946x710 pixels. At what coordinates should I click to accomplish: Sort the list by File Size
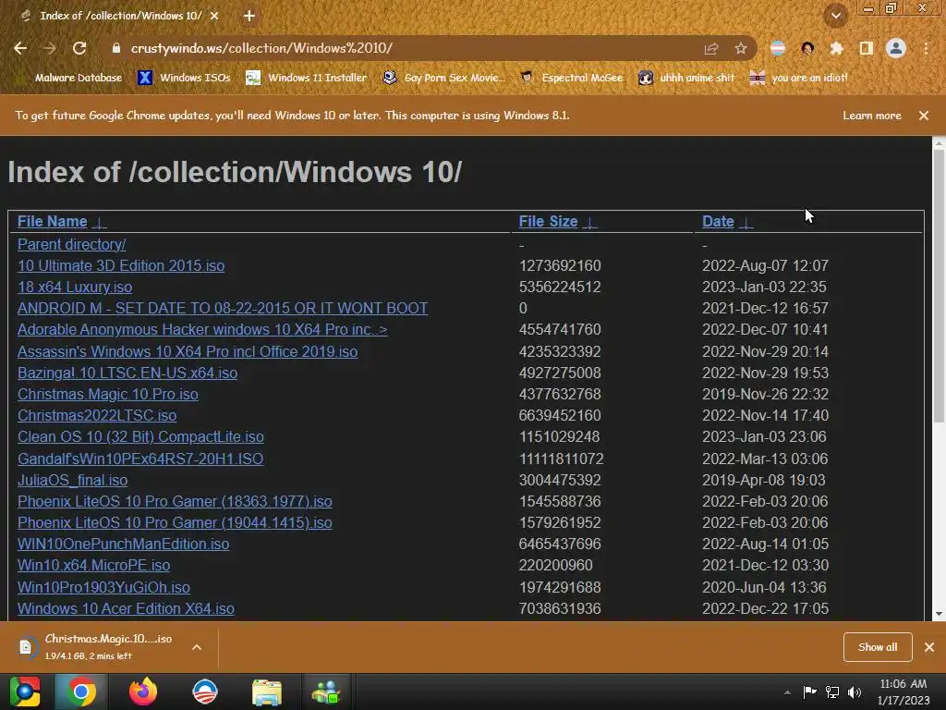click(548, 222)
